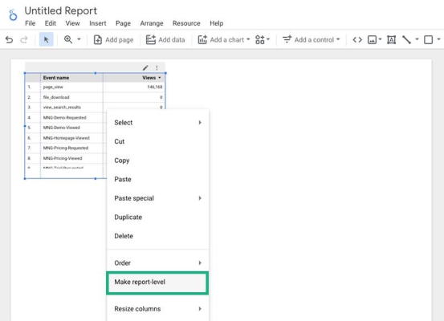The height and width of the screenshot is (321, 444).
Task: Select the rectangle shape tool
Action: coord(428,39)
